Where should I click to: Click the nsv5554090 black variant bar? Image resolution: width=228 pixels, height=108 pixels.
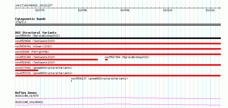(118, 38)
